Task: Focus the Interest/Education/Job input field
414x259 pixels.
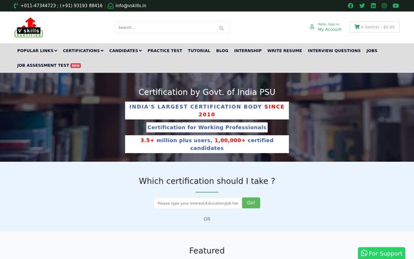Action: (x=198, y=203)
